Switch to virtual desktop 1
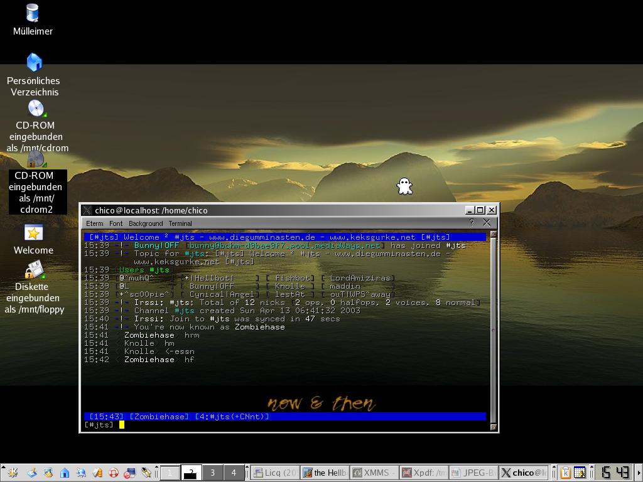The image size is (643, 482). pyautogui.click(x=170, y=473)
